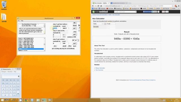Screen dimensions: 181x102
Task: Click the Word button in MeshExtractor
Action: click(x=75, y=25)
